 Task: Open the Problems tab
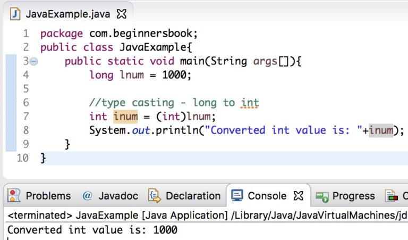48,196
